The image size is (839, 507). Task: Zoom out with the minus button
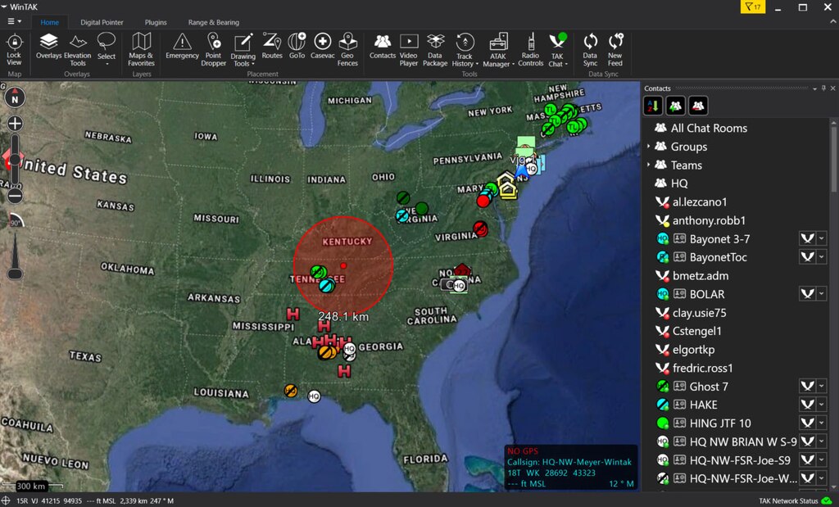pos(15,196)
